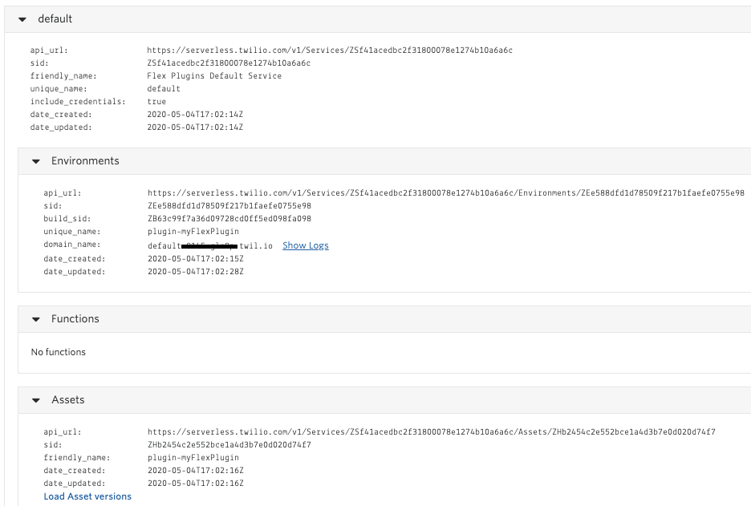Click environment unique_name plugin-myFlexPlugin
This screenshot has height=506, width=751.
coord(193,232)
